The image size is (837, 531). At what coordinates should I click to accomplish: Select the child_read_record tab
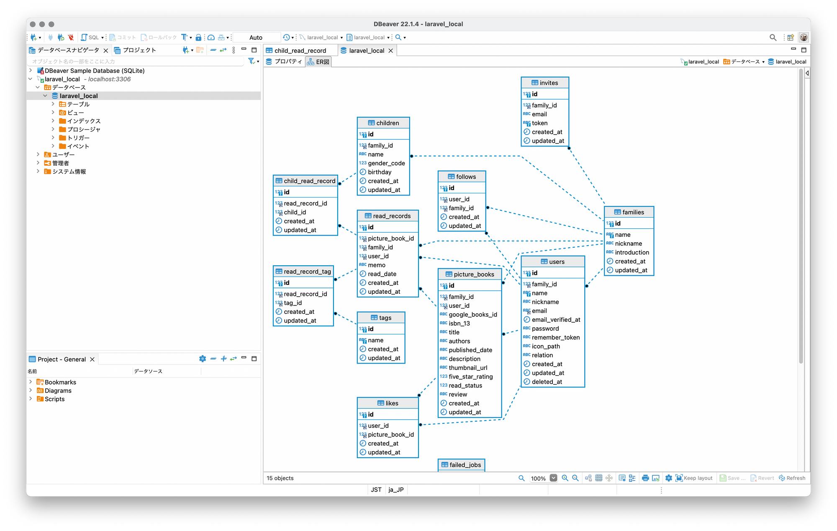click(300, 50)
